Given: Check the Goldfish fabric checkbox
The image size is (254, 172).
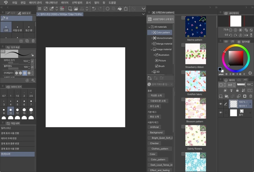Looking at the screenshot, I should click(x=183, y=72).
